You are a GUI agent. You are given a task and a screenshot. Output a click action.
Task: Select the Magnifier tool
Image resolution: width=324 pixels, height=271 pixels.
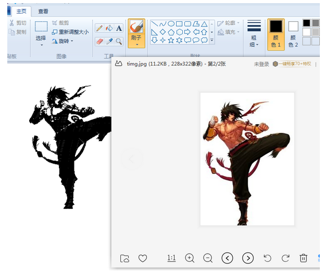[x=119, y=42]
